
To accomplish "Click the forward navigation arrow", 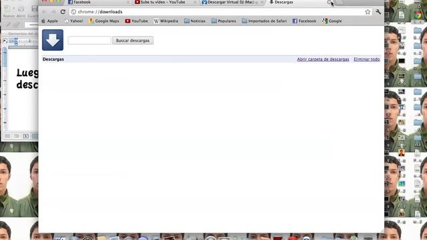I will tap(53, 12).
